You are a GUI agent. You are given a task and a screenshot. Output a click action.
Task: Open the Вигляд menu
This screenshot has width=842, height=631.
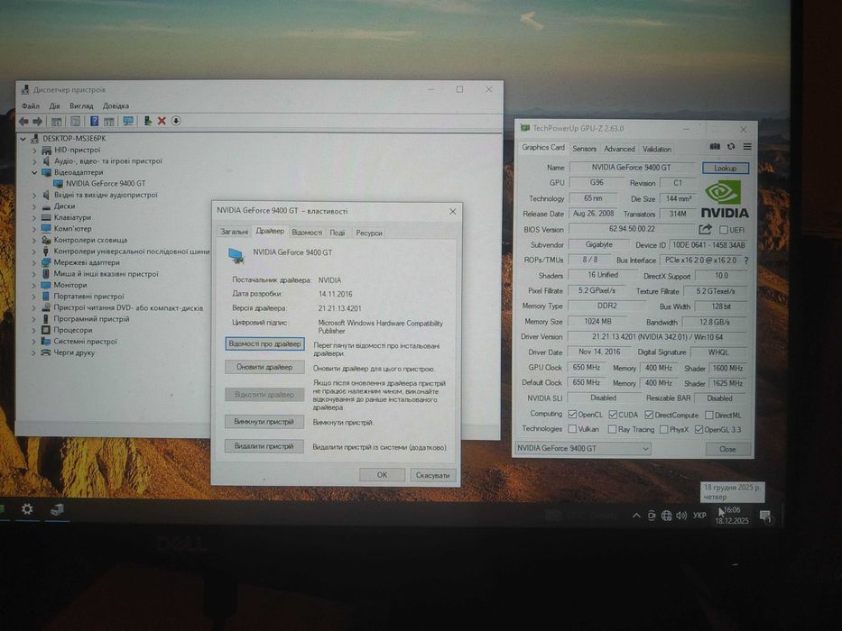pyautogui.click(x=81, y=106)
